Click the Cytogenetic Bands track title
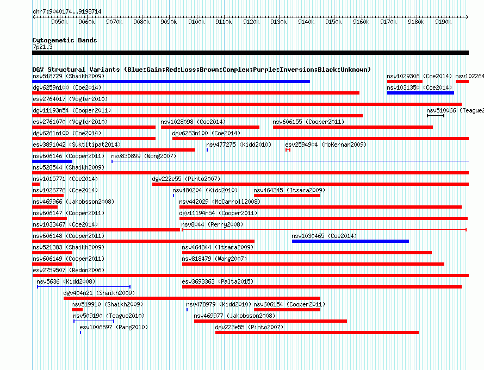Screen dimensions: 484x370 tap(65, 40)
